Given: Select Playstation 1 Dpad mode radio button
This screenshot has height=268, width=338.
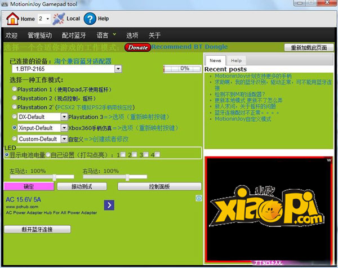Looking at the screenshot, I should (15, 89).
